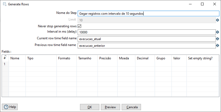Click Tipo cell in row 1
The height and width of the screenshot is (112, 221).
point(41,64)
